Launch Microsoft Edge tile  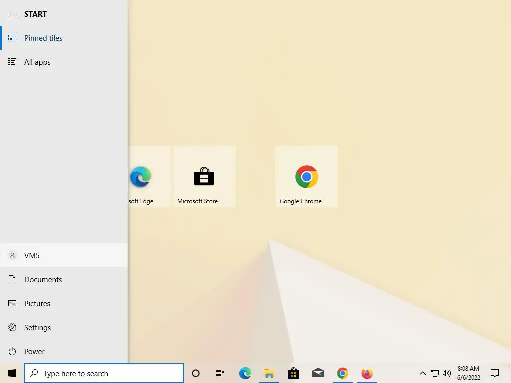149,177
